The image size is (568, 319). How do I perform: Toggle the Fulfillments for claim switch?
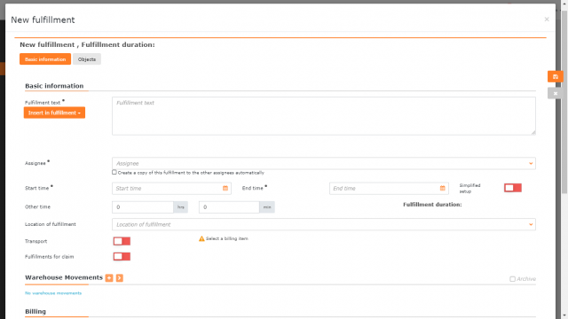(x=122, y=257)
